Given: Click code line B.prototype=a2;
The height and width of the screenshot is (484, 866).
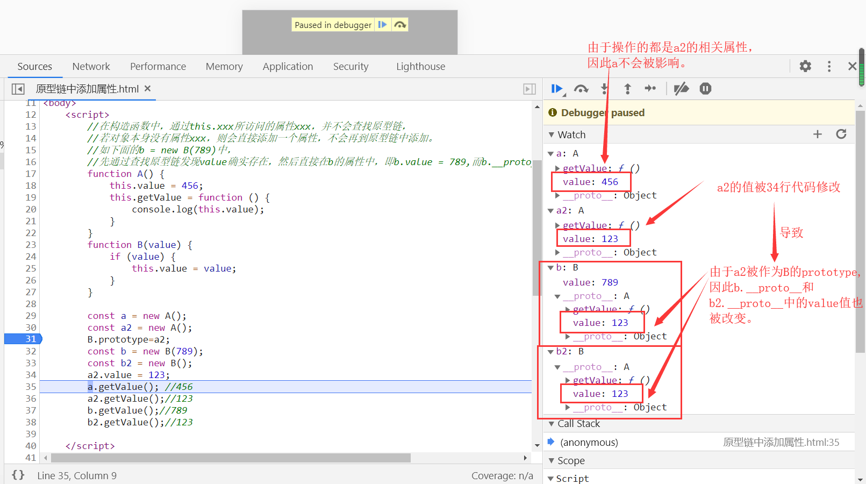Looking at the screenshot, I should point(128,339).
